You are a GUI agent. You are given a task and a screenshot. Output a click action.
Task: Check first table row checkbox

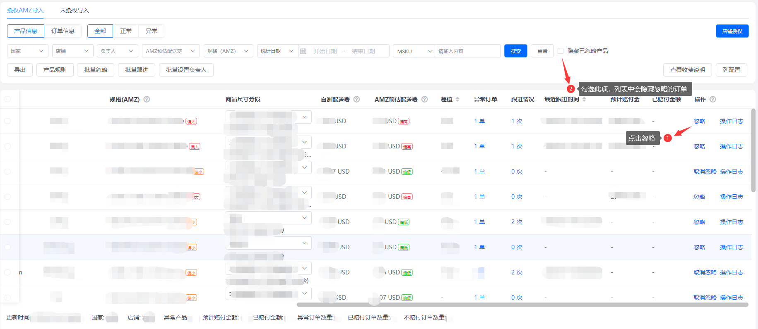click(7, 121)
